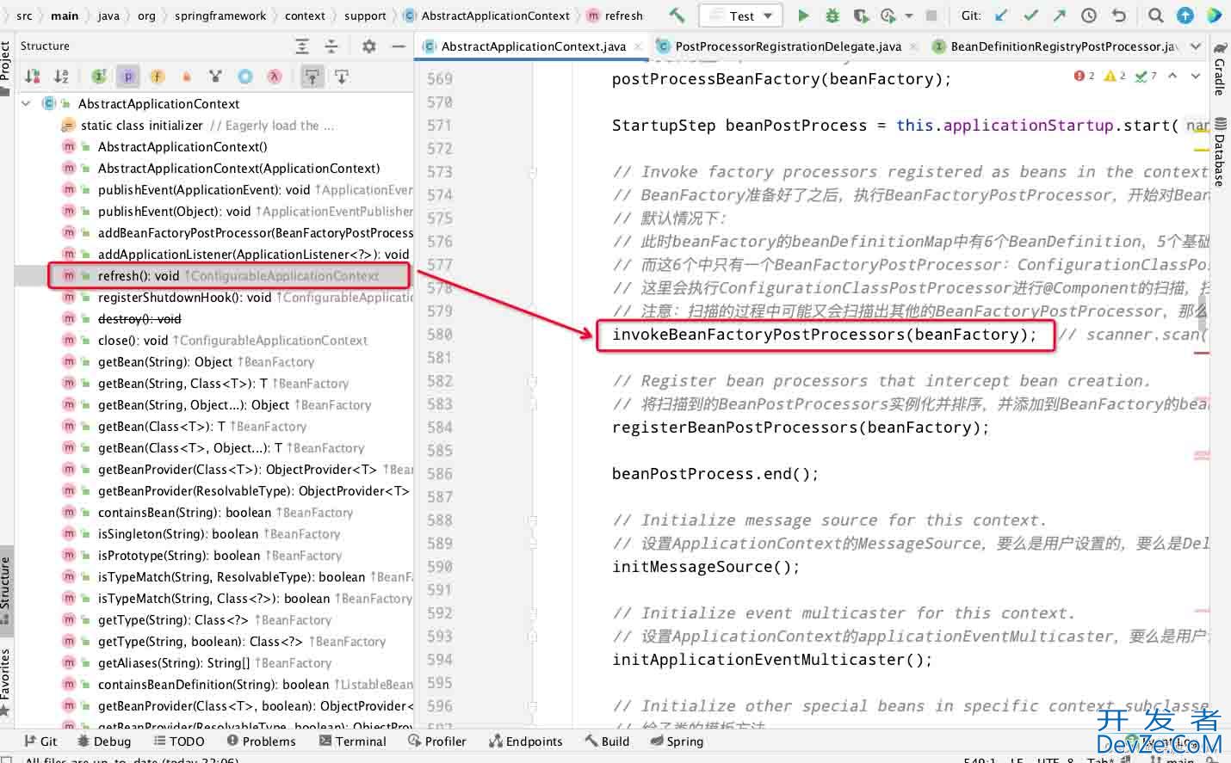
Task: Click the Profile run icon with clock
Action: coord(888,15)
